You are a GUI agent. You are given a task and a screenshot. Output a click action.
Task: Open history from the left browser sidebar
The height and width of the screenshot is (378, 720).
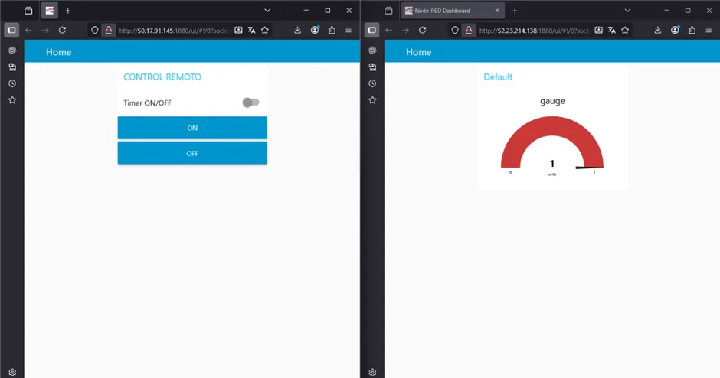[x=11, y=83]
